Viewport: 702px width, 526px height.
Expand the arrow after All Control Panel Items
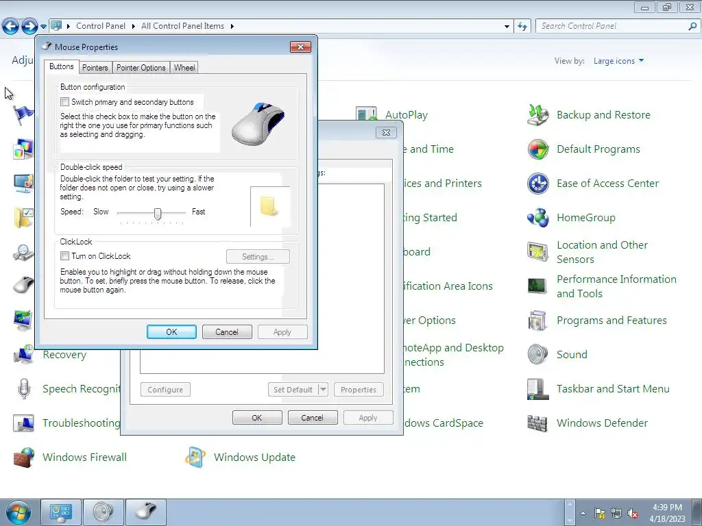click(232, 27)
